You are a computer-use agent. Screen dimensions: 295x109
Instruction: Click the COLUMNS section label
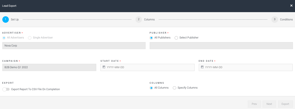157,83
